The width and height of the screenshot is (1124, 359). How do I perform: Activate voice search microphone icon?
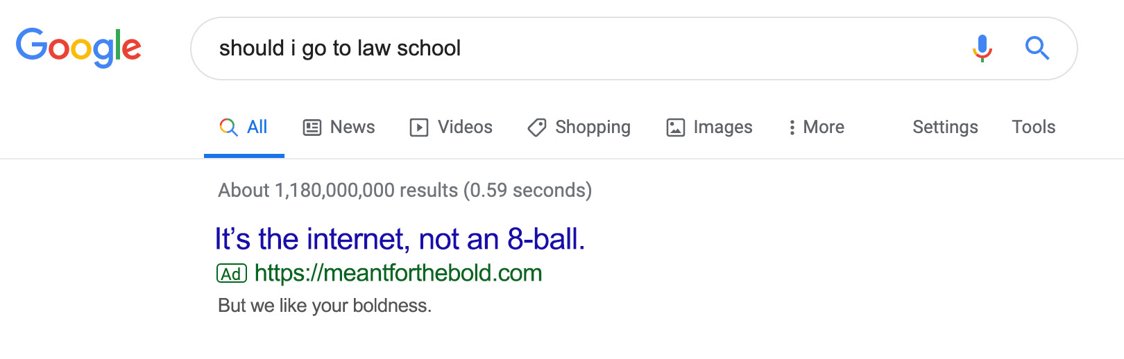tap(982, 49)
